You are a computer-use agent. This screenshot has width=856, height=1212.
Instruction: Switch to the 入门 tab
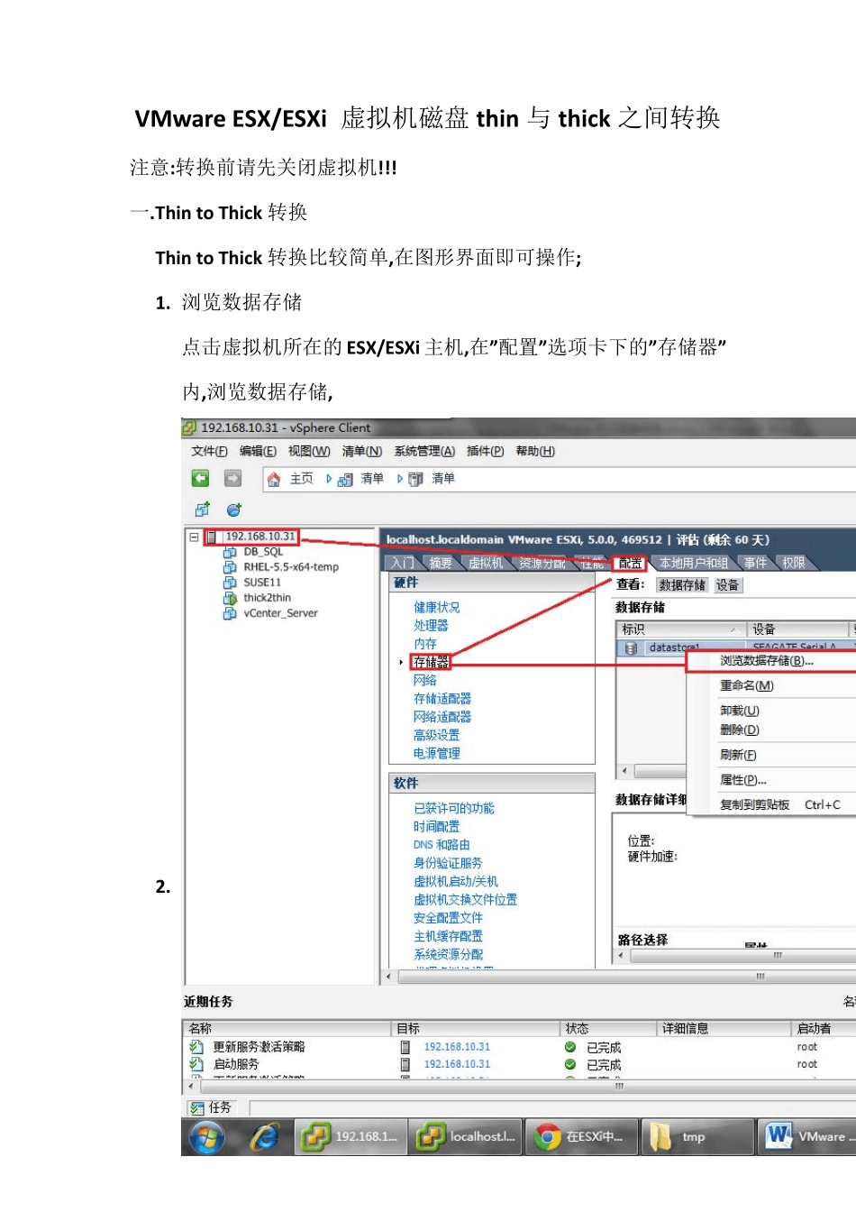(402, 563)
